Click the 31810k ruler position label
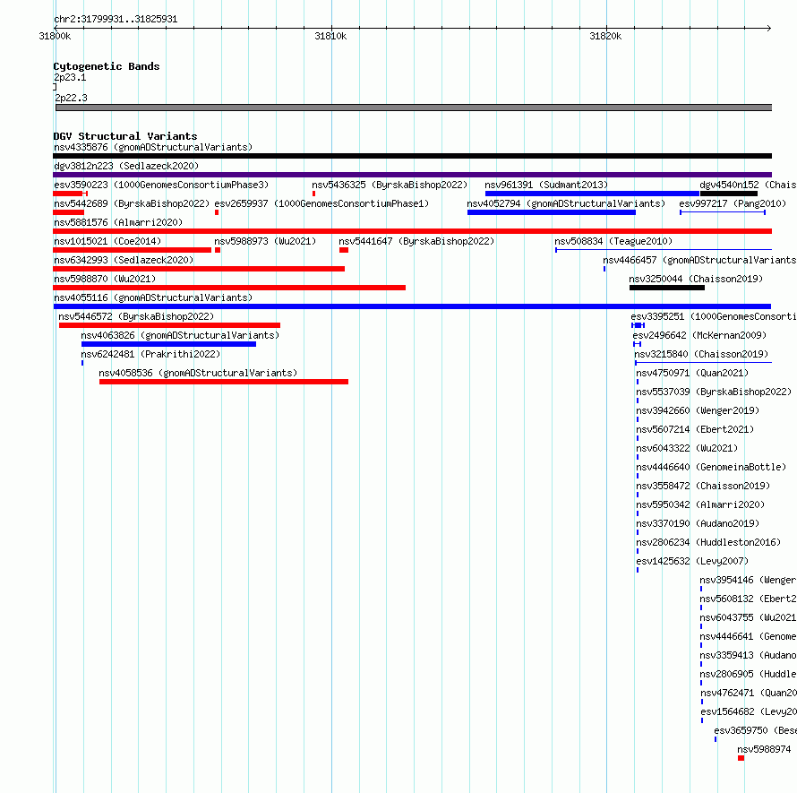Image resolution: width=797 pixels, height=793 pixels. (x=330, y=36)
